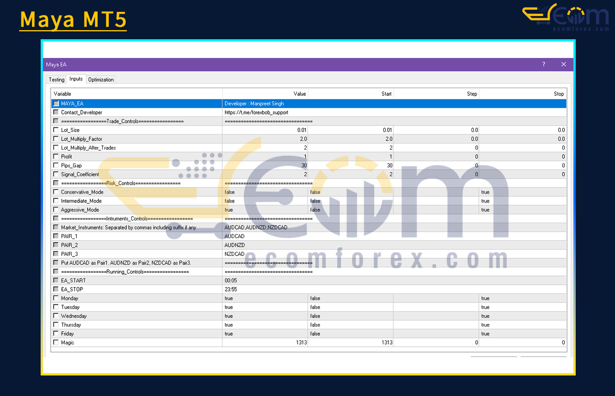Open the Inputs tab
Image resolution: width=615 pixels, height=396 pixels.
[76, 79]
